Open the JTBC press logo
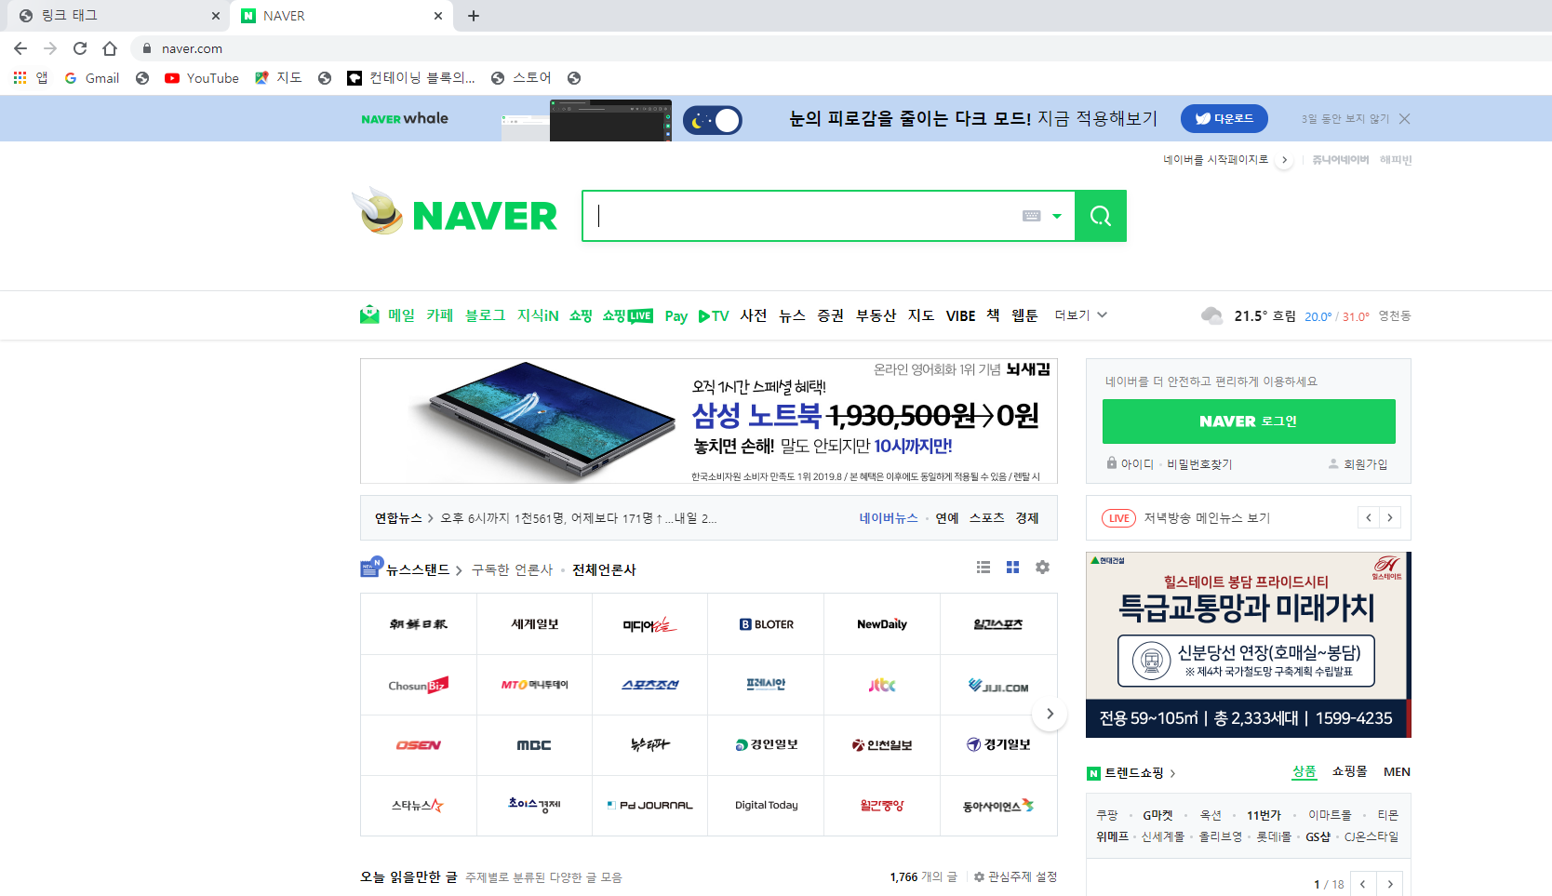1552x896 pixels. pyautogui.click(x=882, y=685)
